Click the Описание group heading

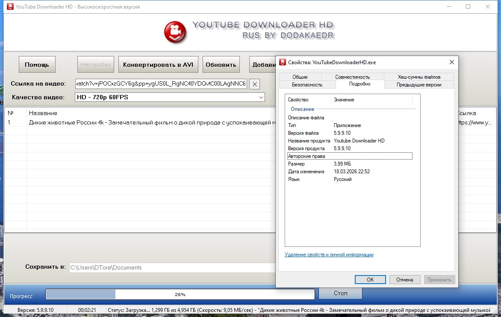click(x=302, y=109)
